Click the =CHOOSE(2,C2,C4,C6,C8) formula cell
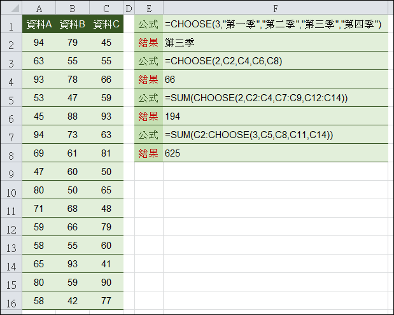Screen dimensions: 394x315 coord(276,60)
